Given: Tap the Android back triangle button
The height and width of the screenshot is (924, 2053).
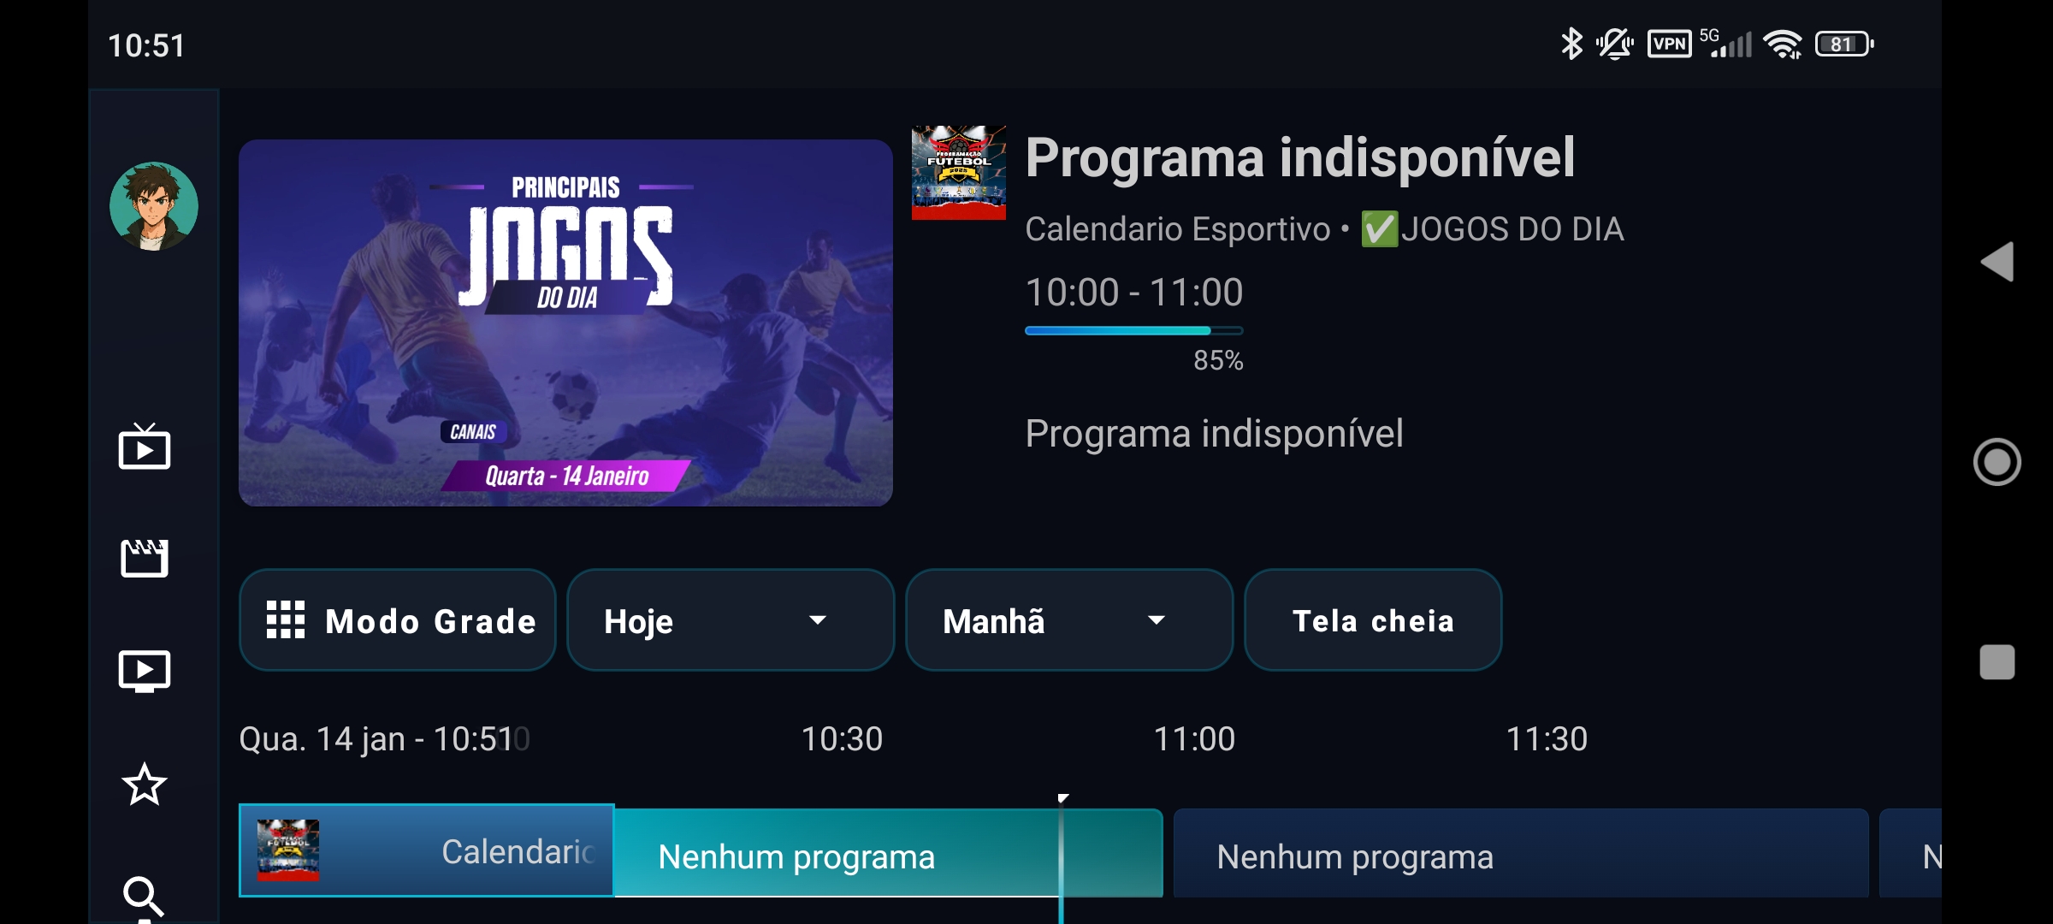Looking at the screenshot, I should [1997, 262].
